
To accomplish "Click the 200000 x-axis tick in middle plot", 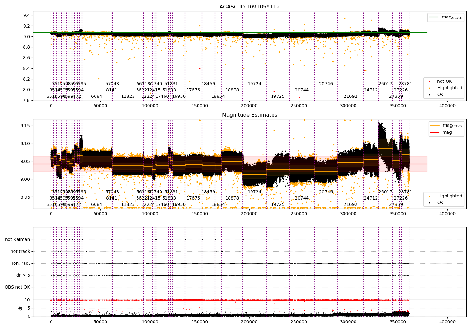I will (x=249, y=214).
